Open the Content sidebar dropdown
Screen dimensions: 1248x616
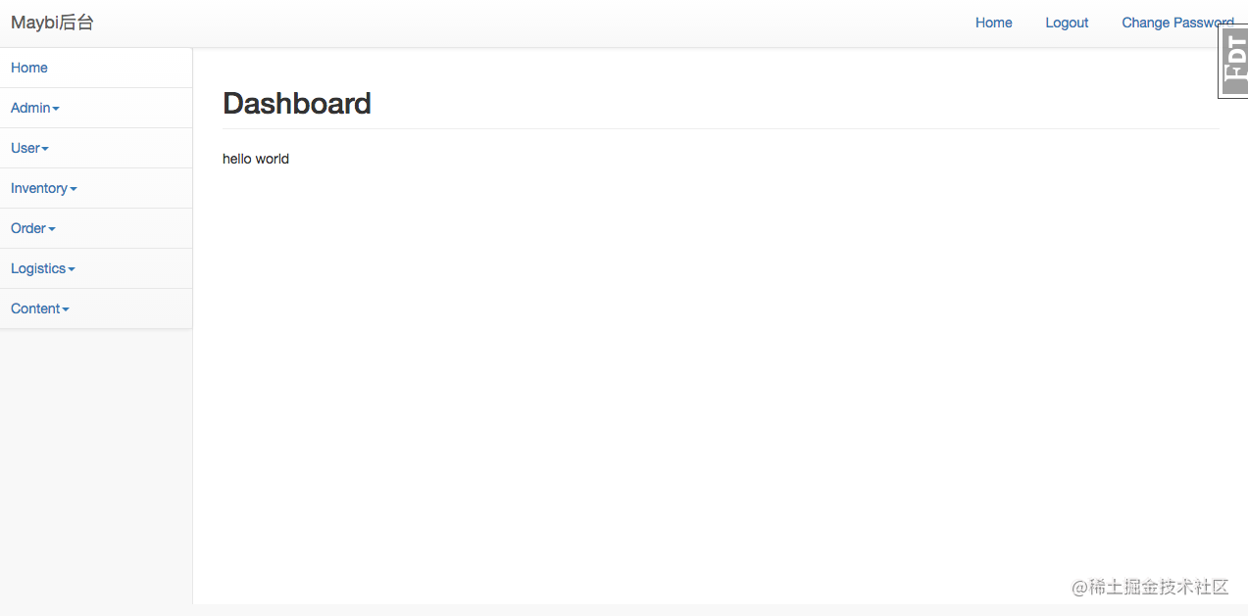[x=96, y=308]
